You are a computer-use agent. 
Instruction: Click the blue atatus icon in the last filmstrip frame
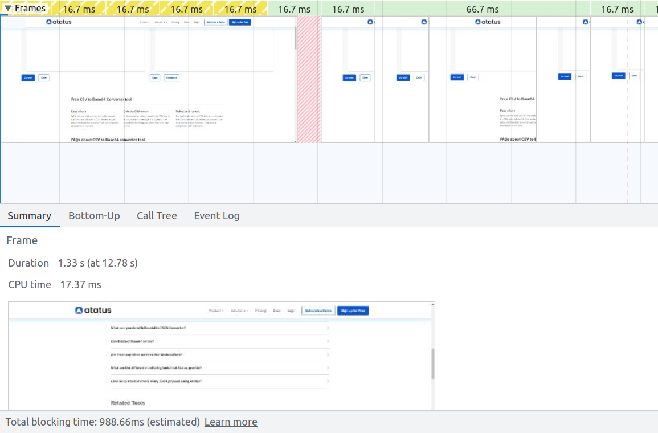[639, 22]
